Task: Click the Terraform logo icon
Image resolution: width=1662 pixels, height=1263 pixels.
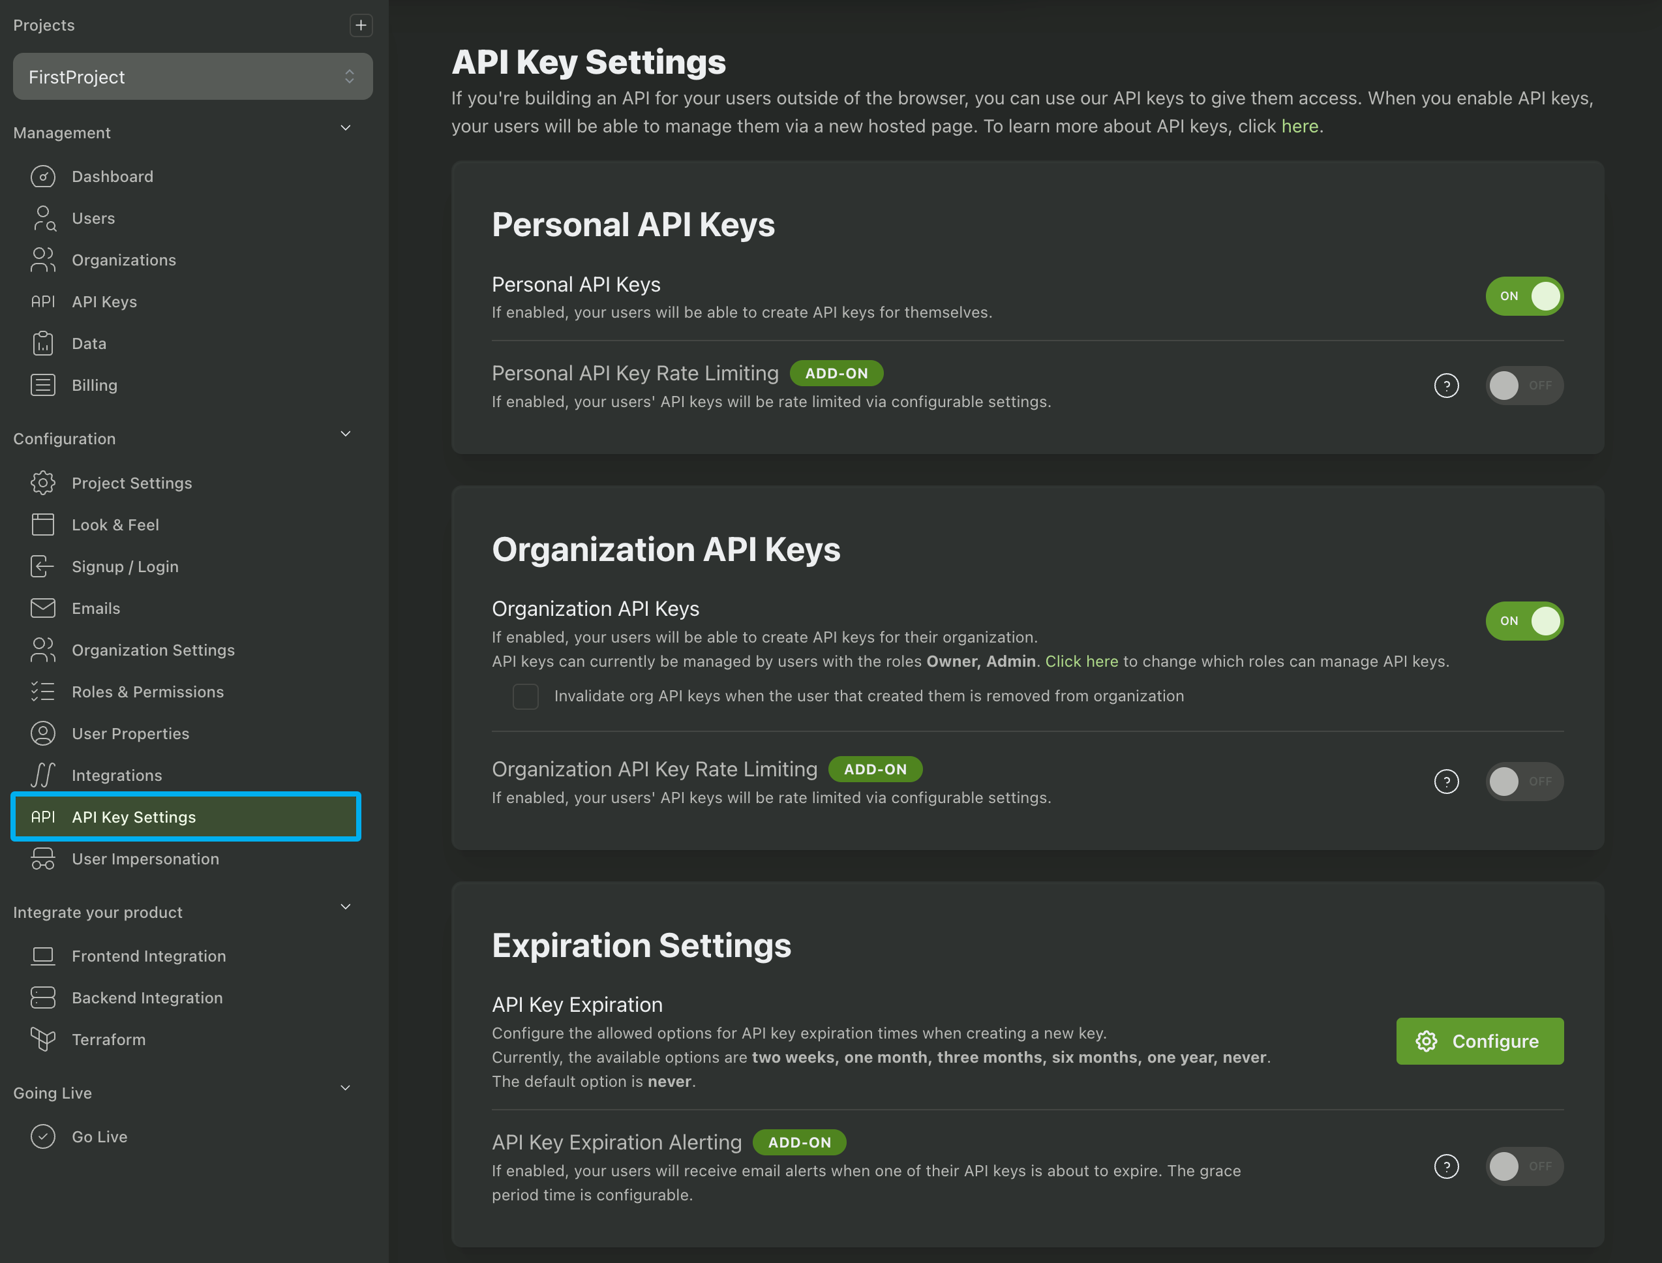Action: [x=43, y=1040]
